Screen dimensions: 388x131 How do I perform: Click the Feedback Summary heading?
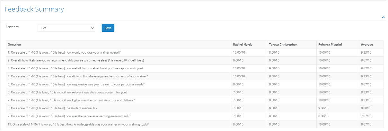(x=34, y=9)
